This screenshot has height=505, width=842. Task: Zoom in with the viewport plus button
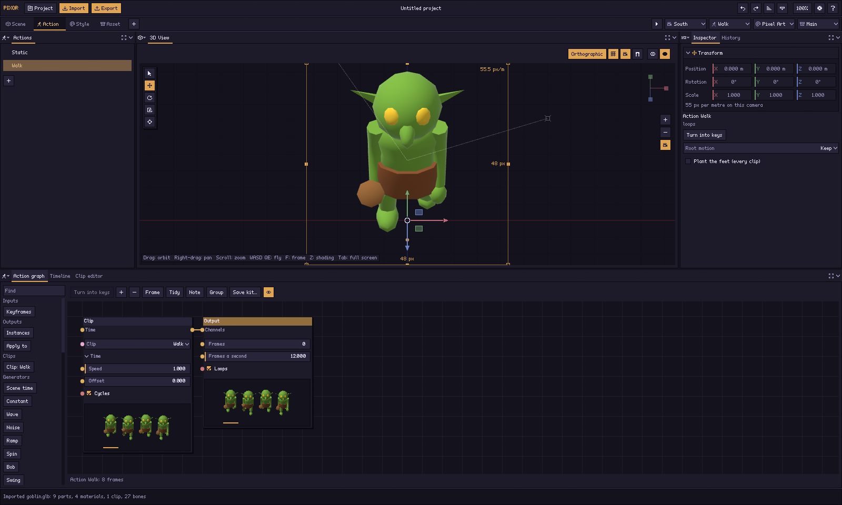pos(665,120)
